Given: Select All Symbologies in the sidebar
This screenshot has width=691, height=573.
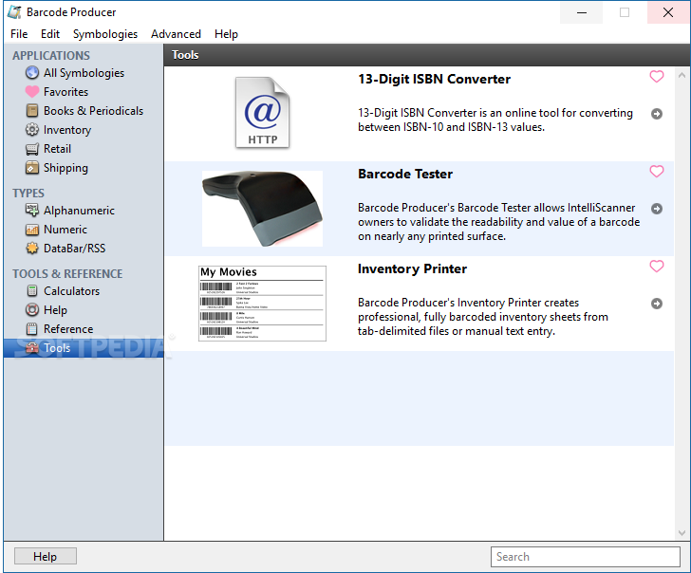Looking at the screenshot, I should coord(84,73).
